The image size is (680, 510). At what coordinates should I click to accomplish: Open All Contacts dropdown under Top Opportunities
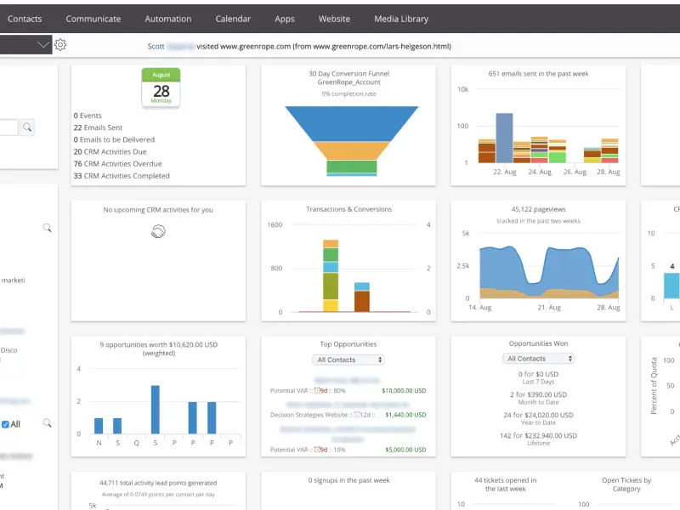[348, 360]
